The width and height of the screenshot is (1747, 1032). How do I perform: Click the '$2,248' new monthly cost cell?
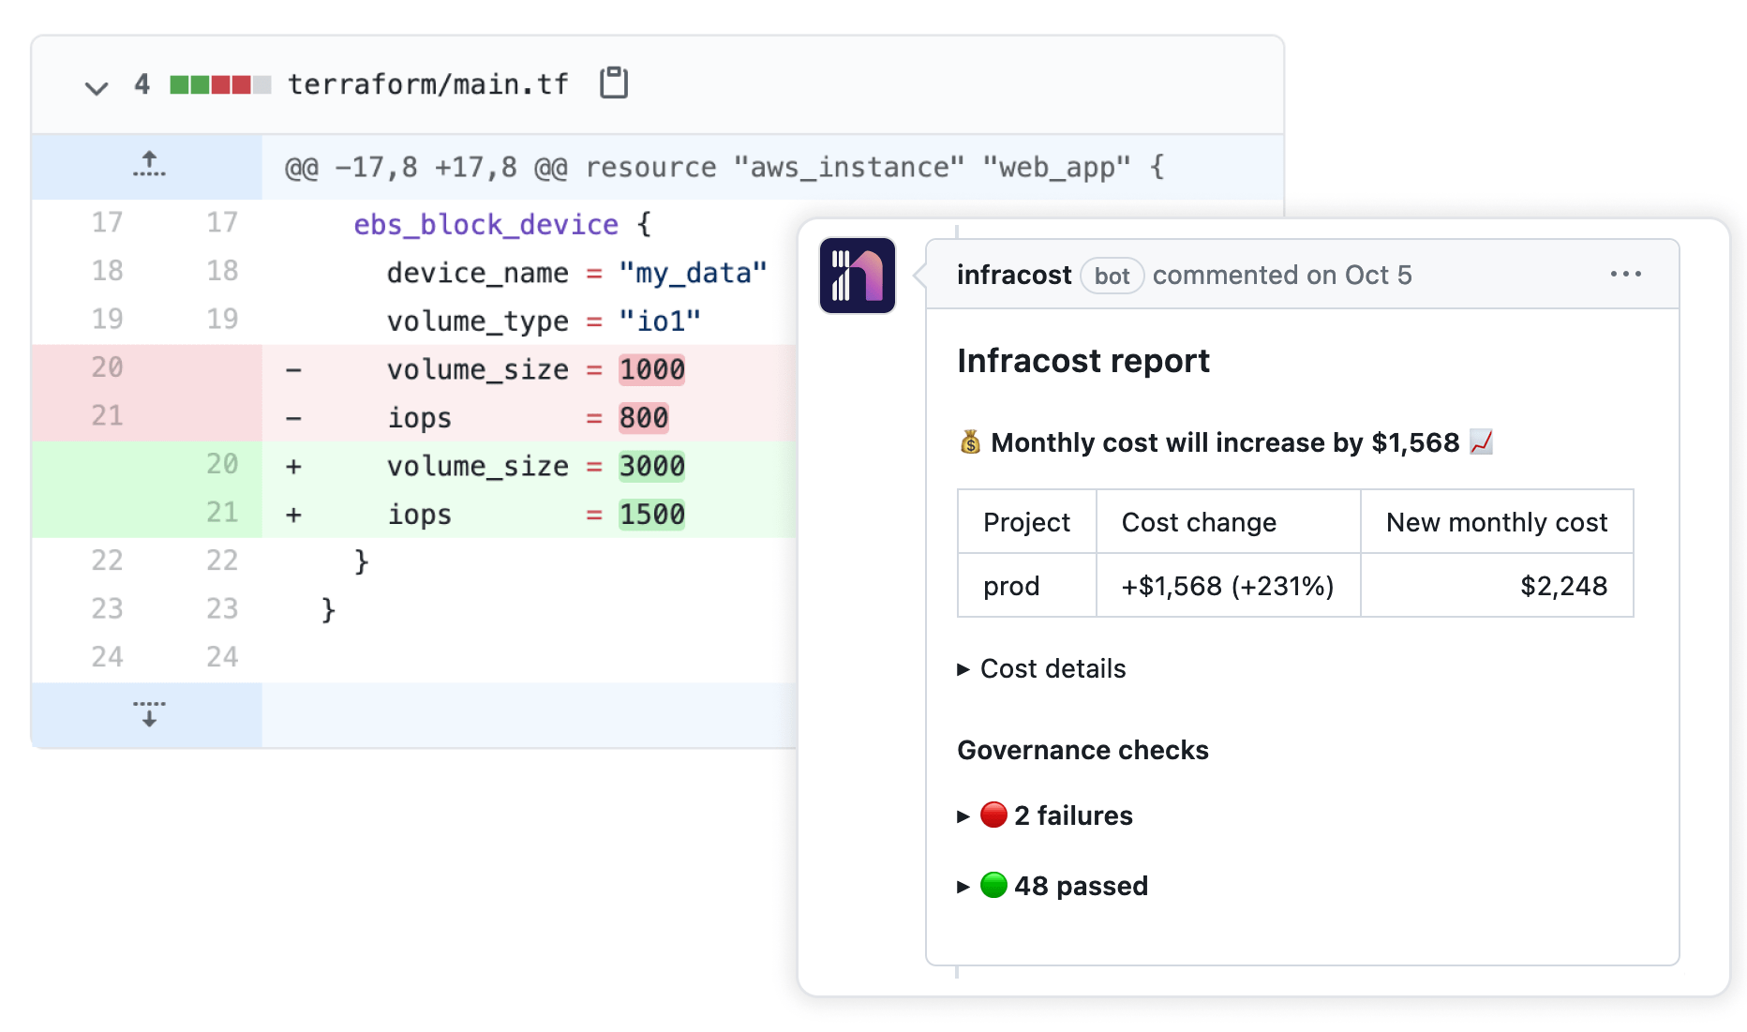pyautogui.click(x=1497, y=586)
